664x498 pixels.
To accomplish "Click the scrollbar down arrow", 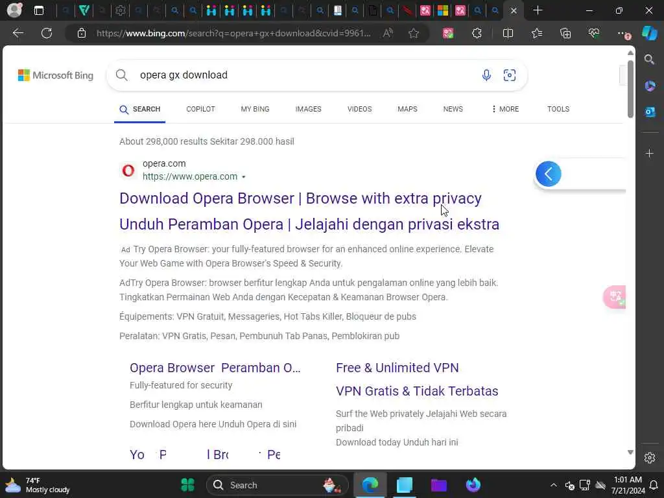I will (630, 452).
